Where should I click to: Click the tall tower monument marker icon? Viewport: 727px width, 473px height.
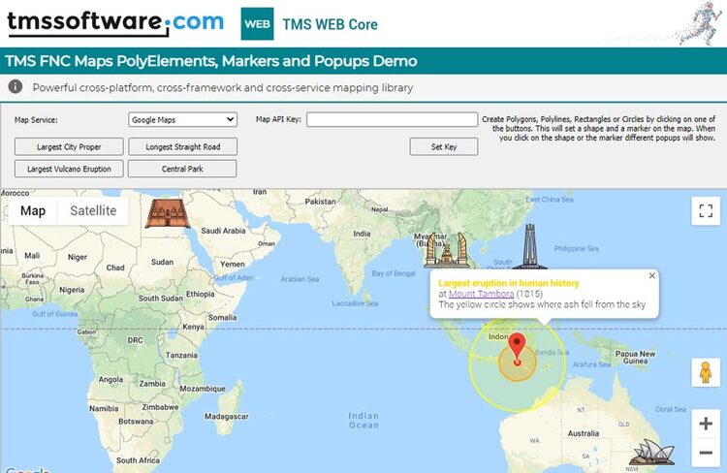click(x=529, y=245)
